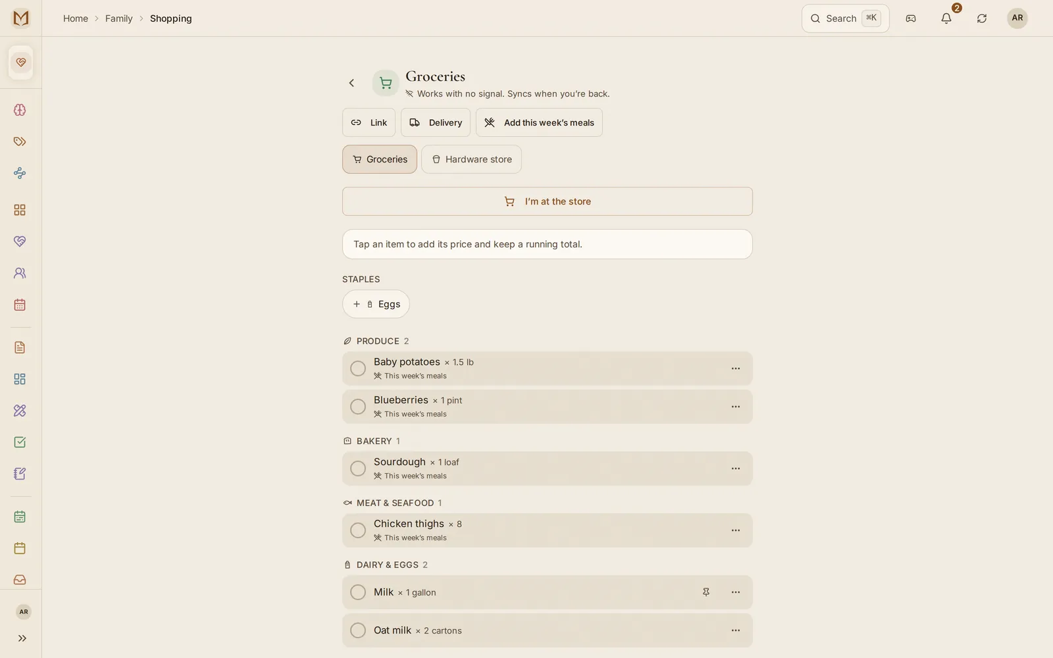Open the brain icon in sidebar
This screenshot has width=1053, height=658.
[x=20, y=110]
